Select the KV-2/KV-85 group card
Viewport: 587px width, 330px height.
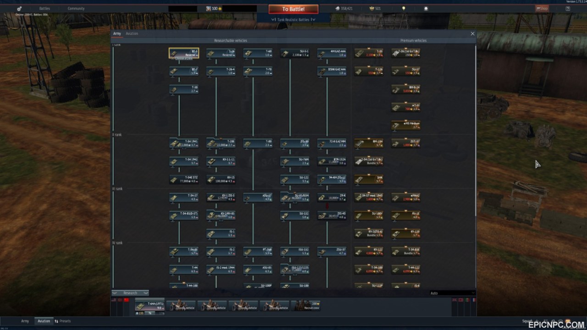click(221, 215)
